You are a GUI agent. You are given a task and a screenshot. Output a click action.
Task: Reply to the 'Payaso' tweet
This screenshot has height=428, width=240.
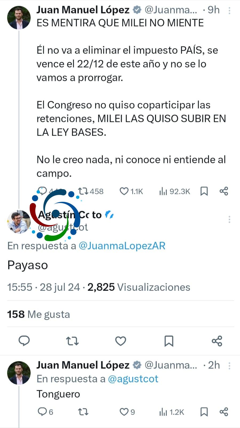pyautogui.click(x=24, y=341)
